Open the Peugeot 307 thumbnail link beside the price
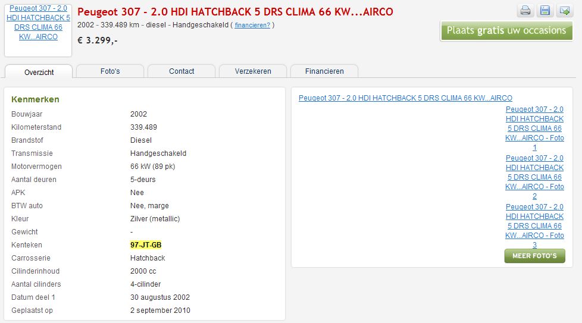The height and width of the screenshot is (323, 582). (x=38, y=22)
